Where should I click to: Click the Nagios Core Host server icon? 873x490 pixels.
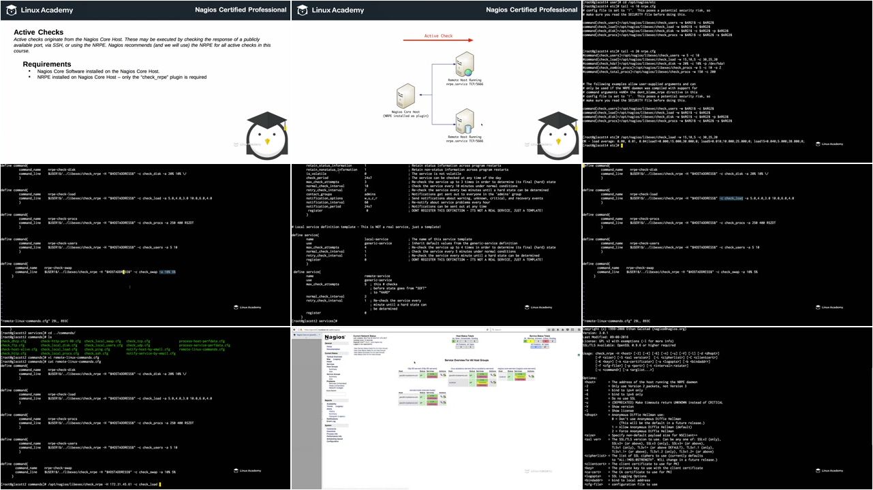405,97
